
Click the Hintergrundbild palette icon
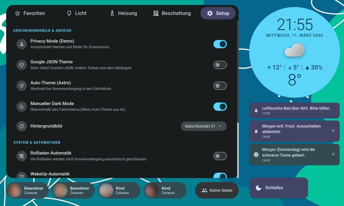pyautogui.click(x=21, y=126)
